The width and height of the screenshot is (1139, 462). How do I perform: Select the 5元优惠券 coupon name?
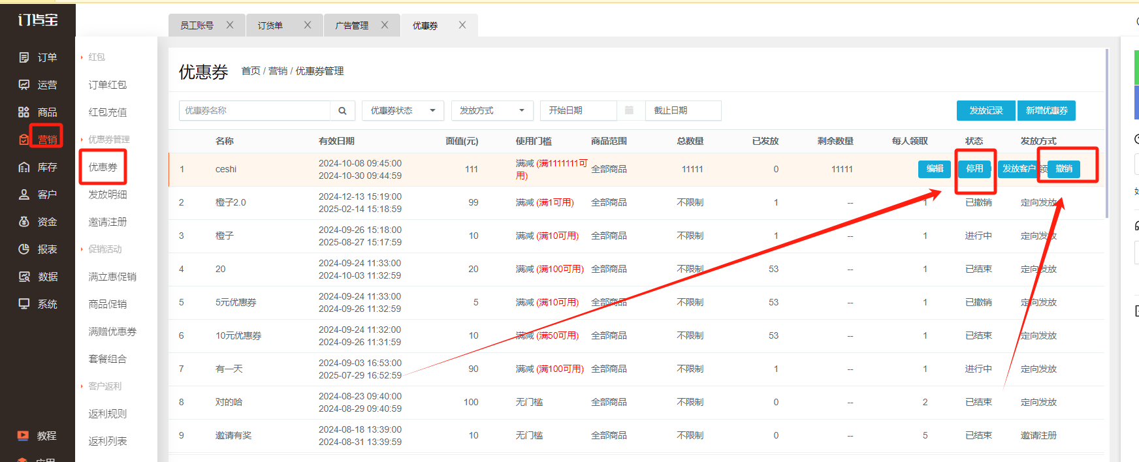click(236, 303)
